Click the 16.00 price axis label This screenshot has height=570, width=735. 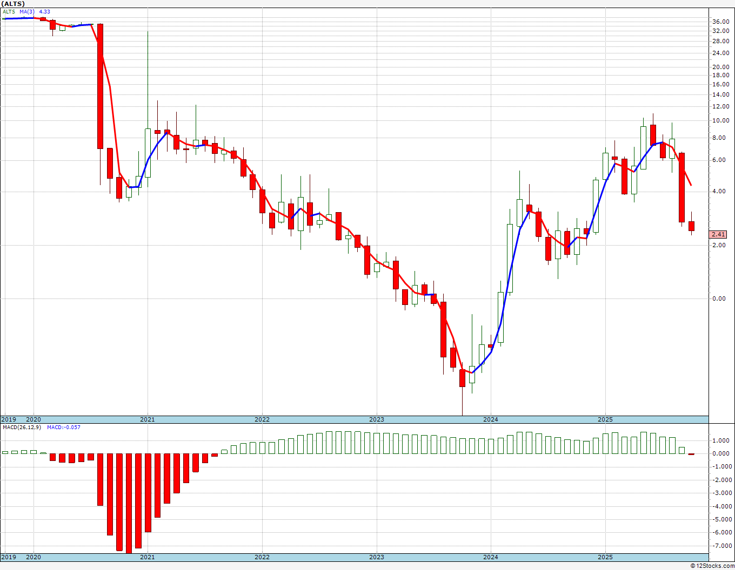click(x=720, y=84)
